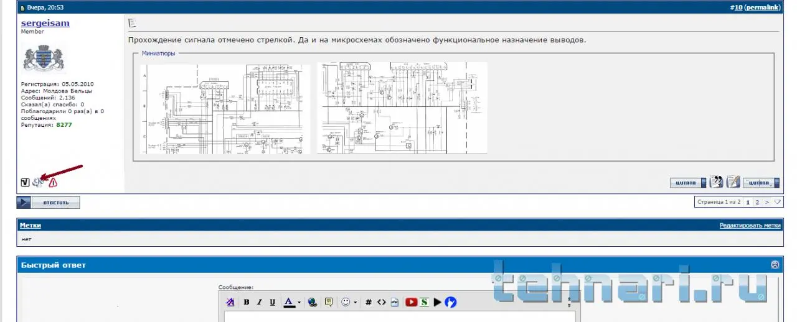
Task: Open the permalink for this post
Action: click(762, 7)
